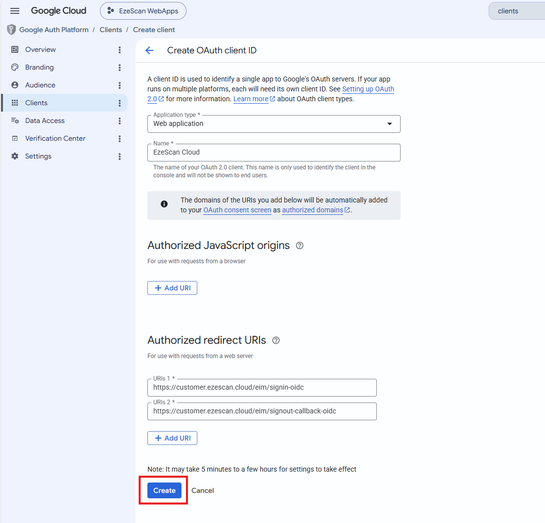Go to Google Auth Platform breadcrumb
545x523 pixels.
click(x=54, y=30)
